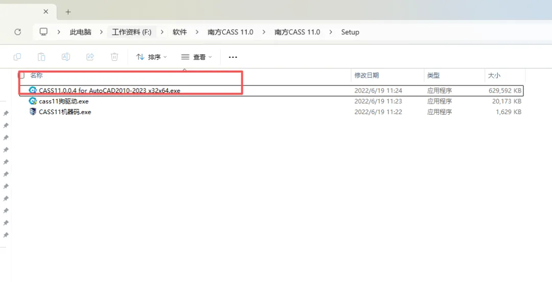Viewport: 552px width, 282px height.
Task: Expand chevron after 软件
Action: click(x=197, y=32)
